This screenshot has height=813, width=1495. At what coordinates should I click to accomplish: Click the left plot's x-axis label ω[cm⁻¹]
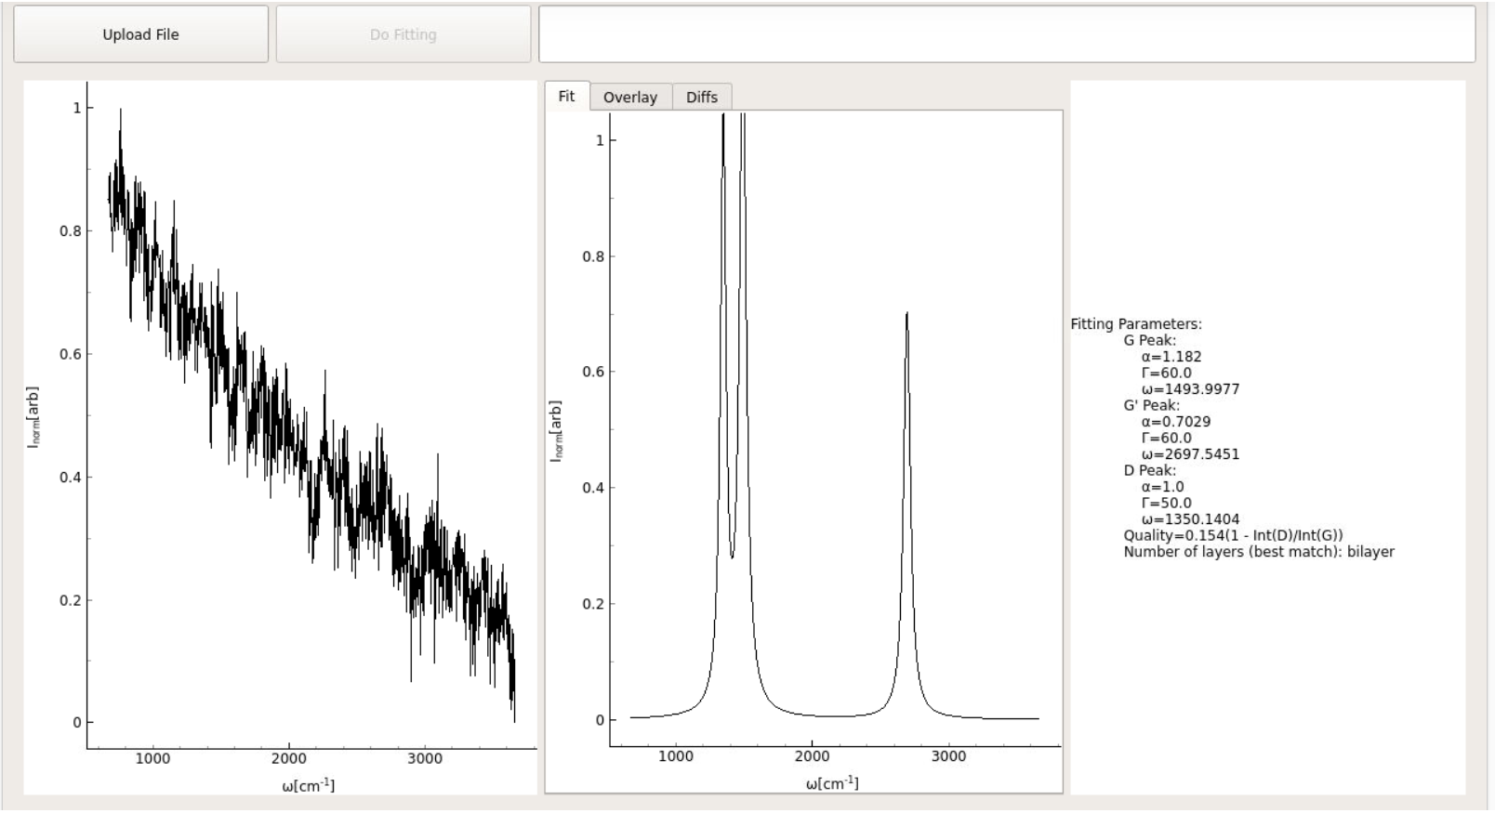(x=308, y=785)
